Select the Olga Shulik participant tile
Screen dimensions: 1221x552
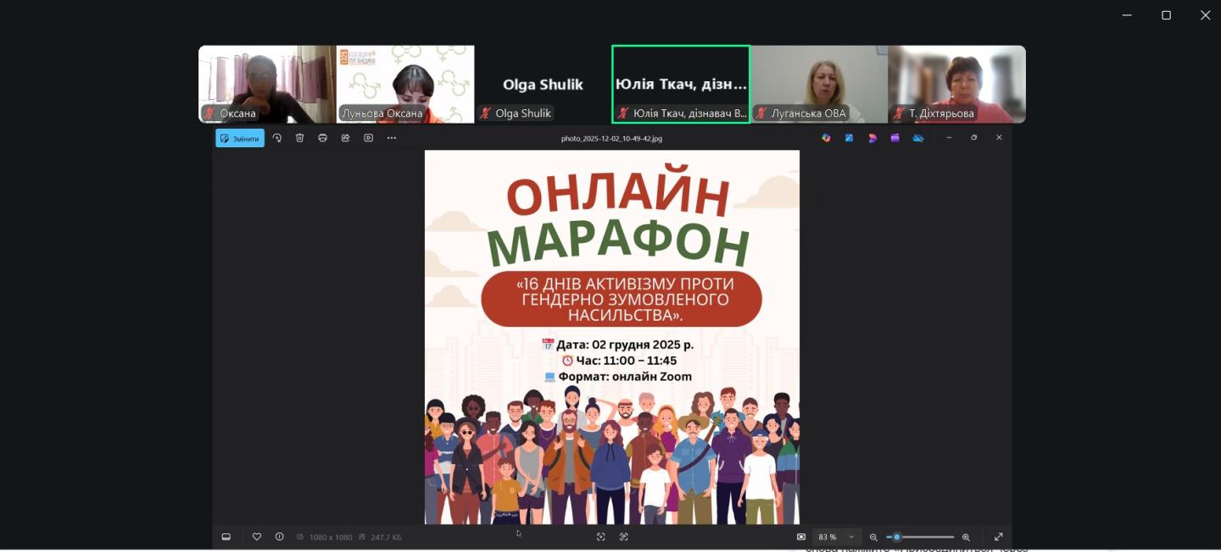543,85
